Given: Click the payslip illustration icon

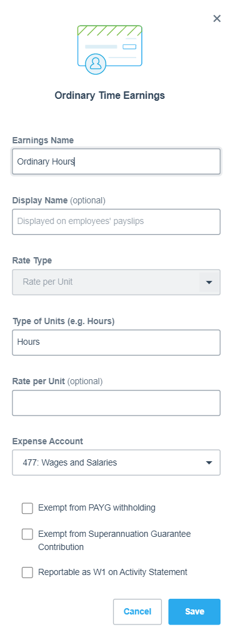Looking at the screenshot, I should [110, 49].
